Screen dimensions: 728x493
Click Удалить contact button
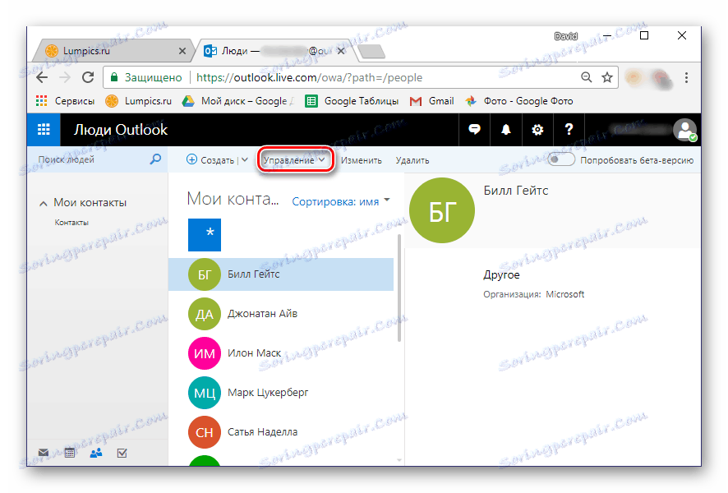[x=412, y=160]
